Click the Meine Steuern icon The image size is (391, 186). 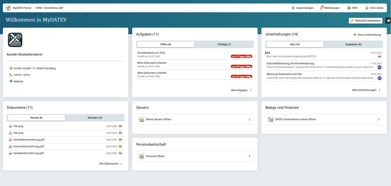point(141,120)
